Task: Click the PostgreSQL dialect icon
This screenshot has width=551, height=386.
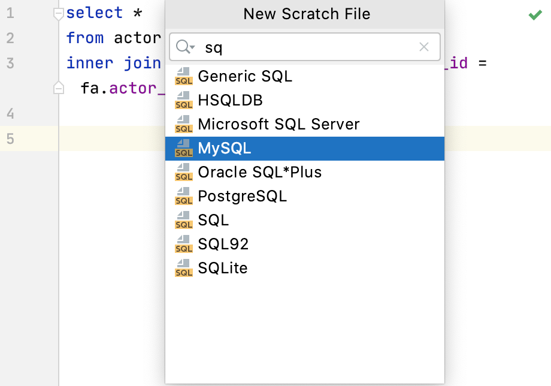Action: tap(183, 197)
